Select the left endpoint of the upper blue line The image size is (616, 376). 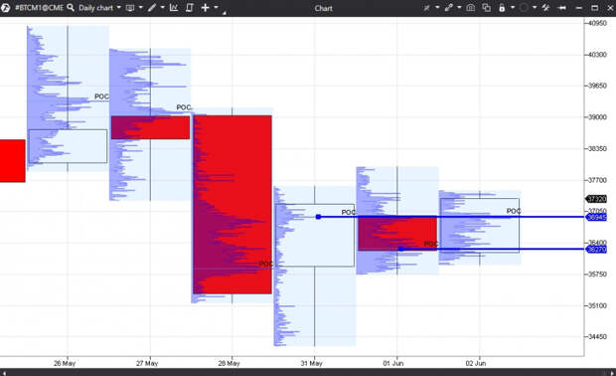(x=318, y=217)
